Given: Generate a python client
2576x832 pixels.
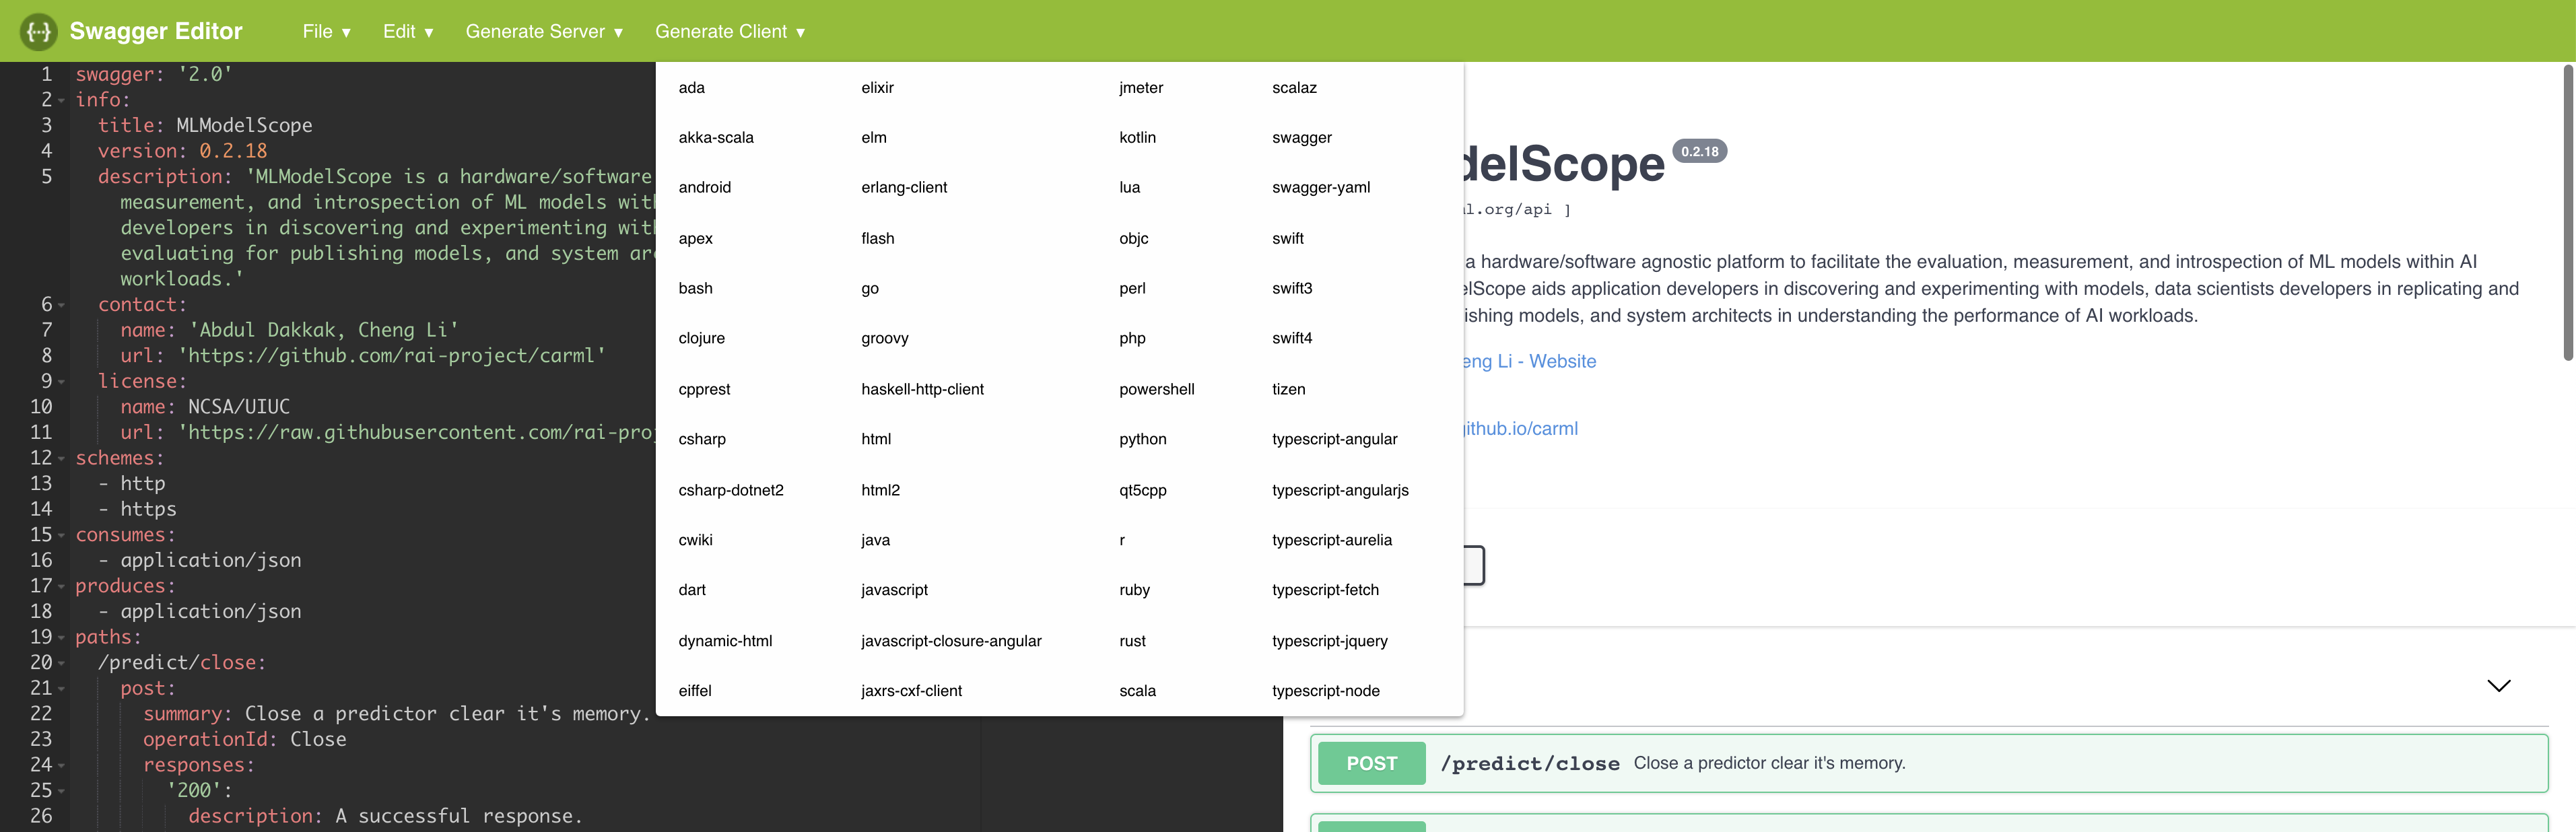Looking at the screenshot, I should point(1142,440).
